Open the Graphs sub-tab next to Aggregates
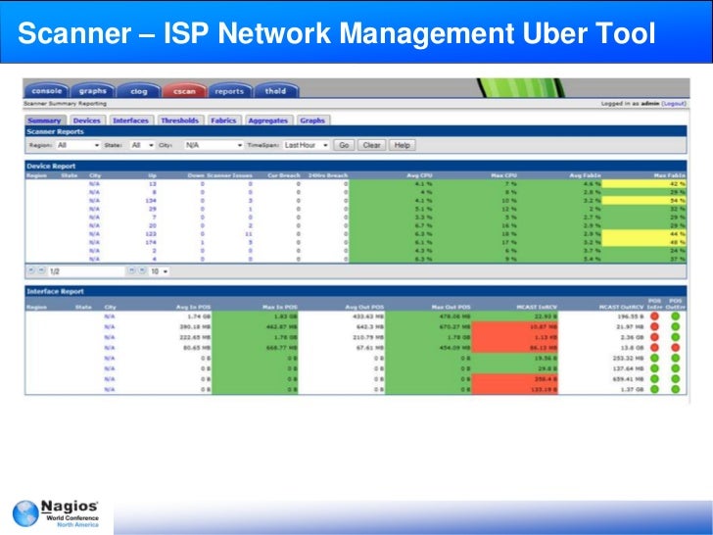713x535 pixels. click(x=312, y=121)
